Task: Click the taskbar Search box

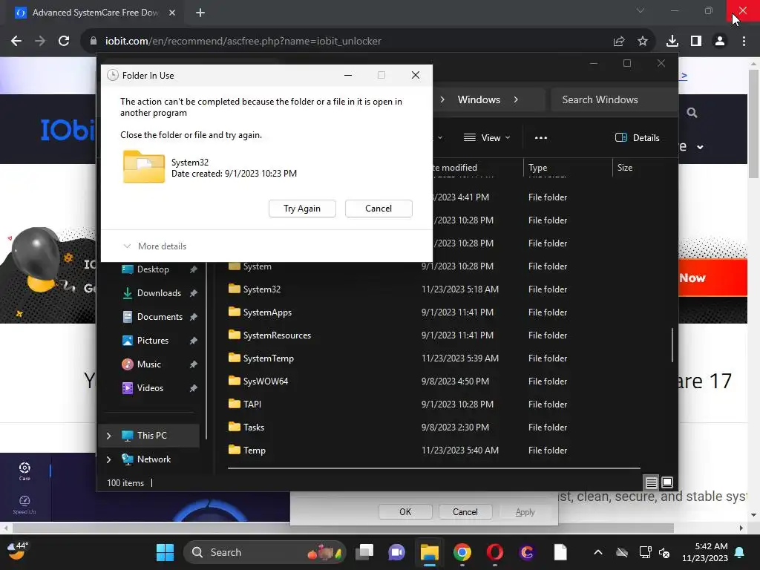Action: [x=265, y=552]
